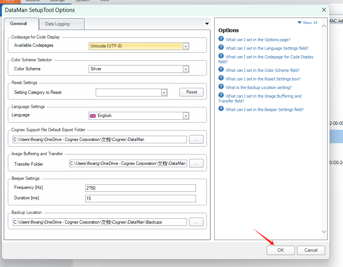Click question icon beside Reset Settings help
The image size is (343, 267).
tap(221, 78)
